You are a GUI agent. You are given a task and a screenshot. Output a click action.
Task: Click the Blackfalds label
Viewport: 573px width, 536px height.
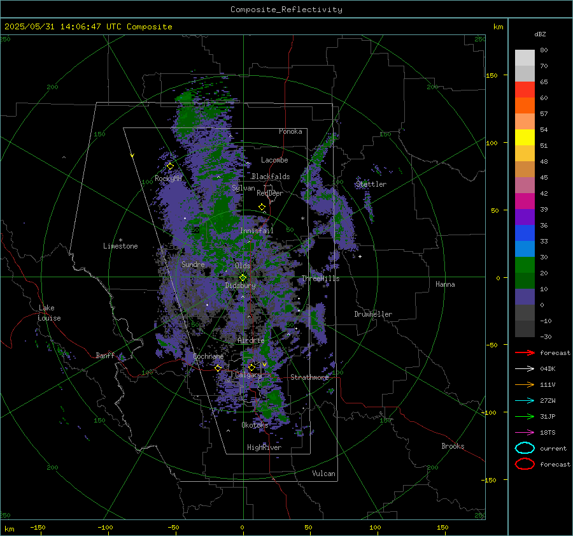[271, 177]
